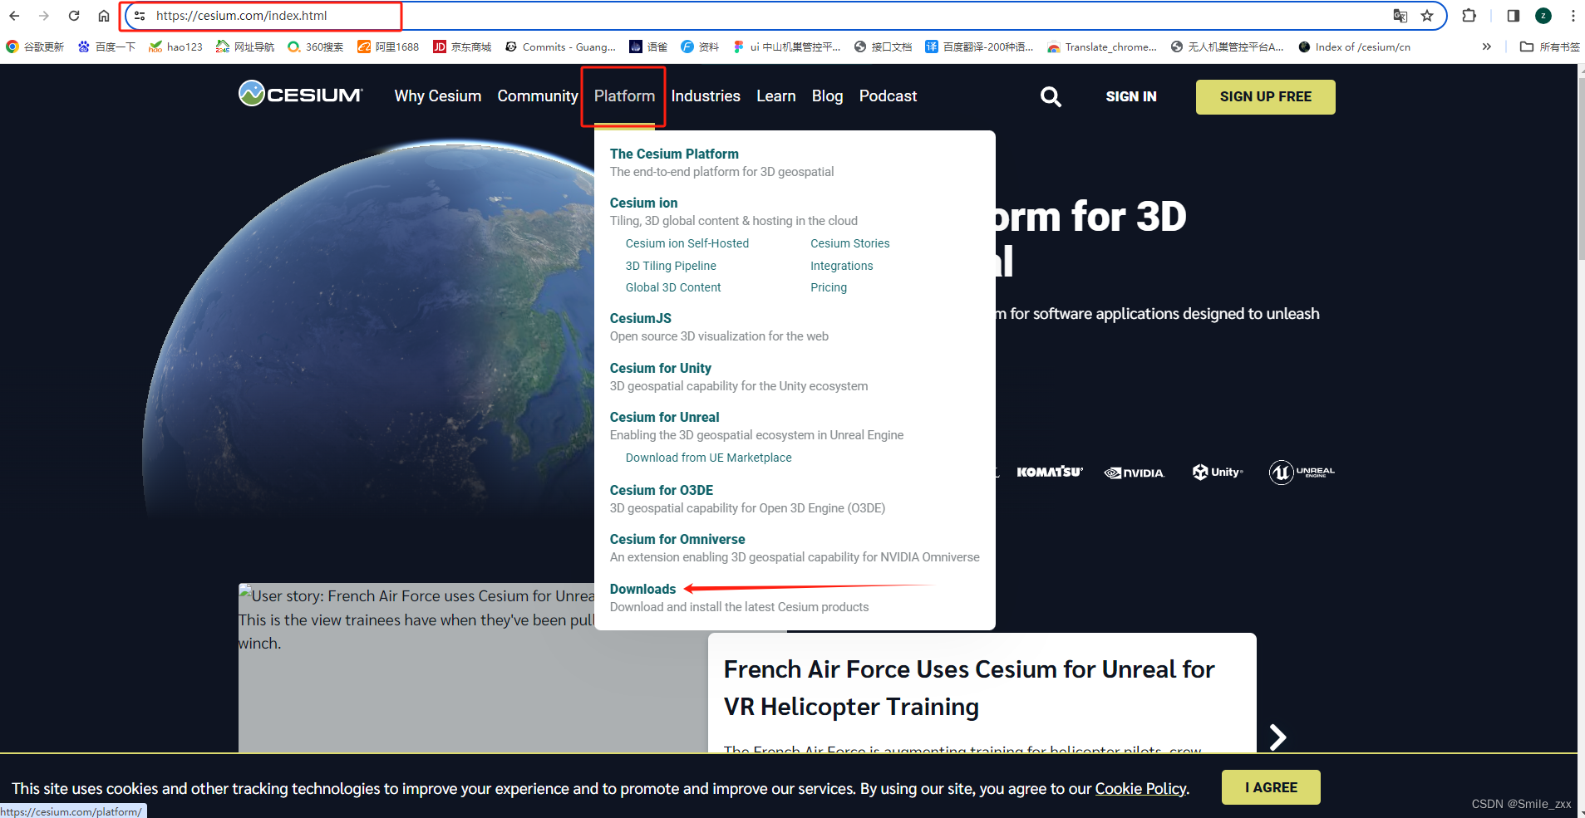1585x818 pixels.
Task: Open Cesium for Unity link
Action: (x=661, y=368)
